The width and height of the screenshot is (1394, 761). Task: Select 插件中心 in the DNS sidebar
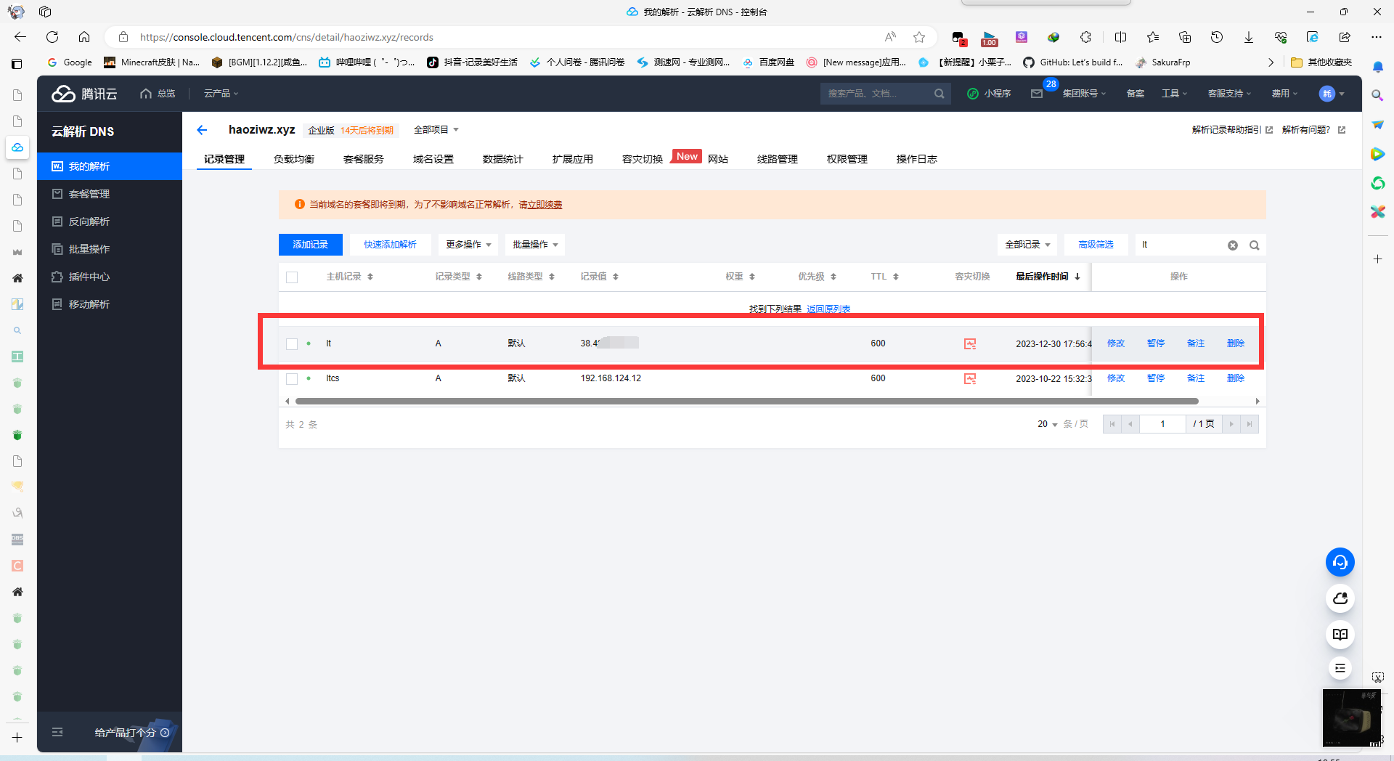click(110, 277)
